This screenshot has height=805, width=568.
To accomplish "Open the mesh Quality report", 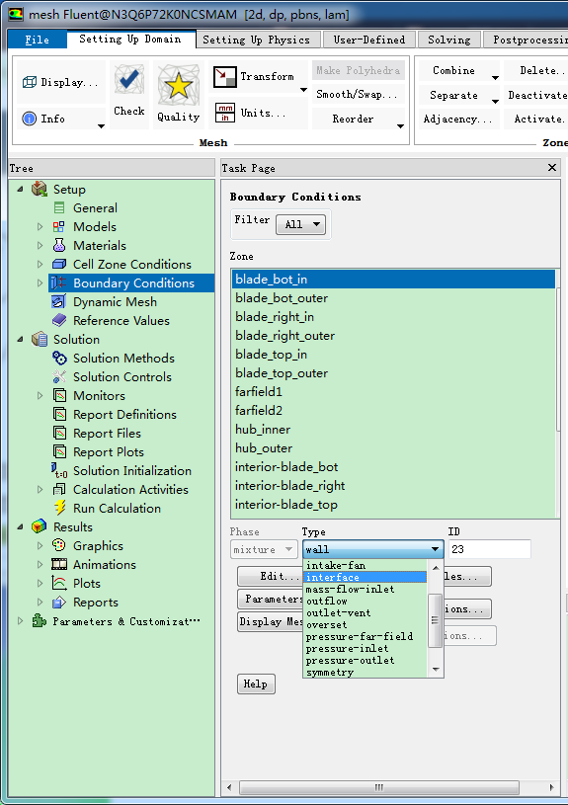I will click(x=178, y=94).
